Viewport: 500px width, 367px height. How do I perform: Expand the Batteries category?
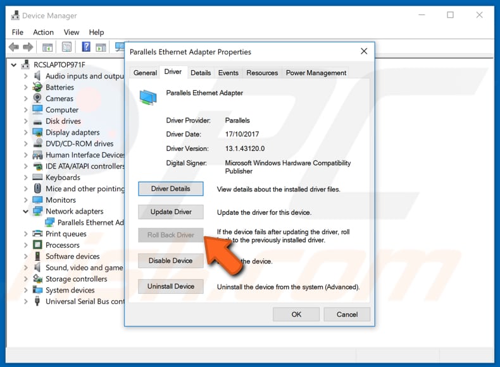[25, 87]
